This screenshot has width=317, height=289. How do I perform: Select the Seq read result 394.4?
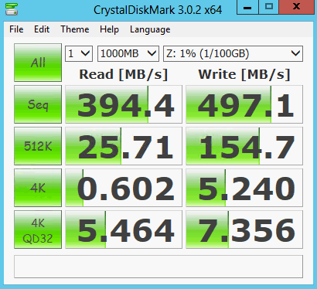[124, 104]
